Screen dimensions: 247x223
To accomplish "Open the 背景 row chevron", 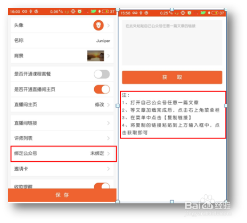I will [109, 56].
